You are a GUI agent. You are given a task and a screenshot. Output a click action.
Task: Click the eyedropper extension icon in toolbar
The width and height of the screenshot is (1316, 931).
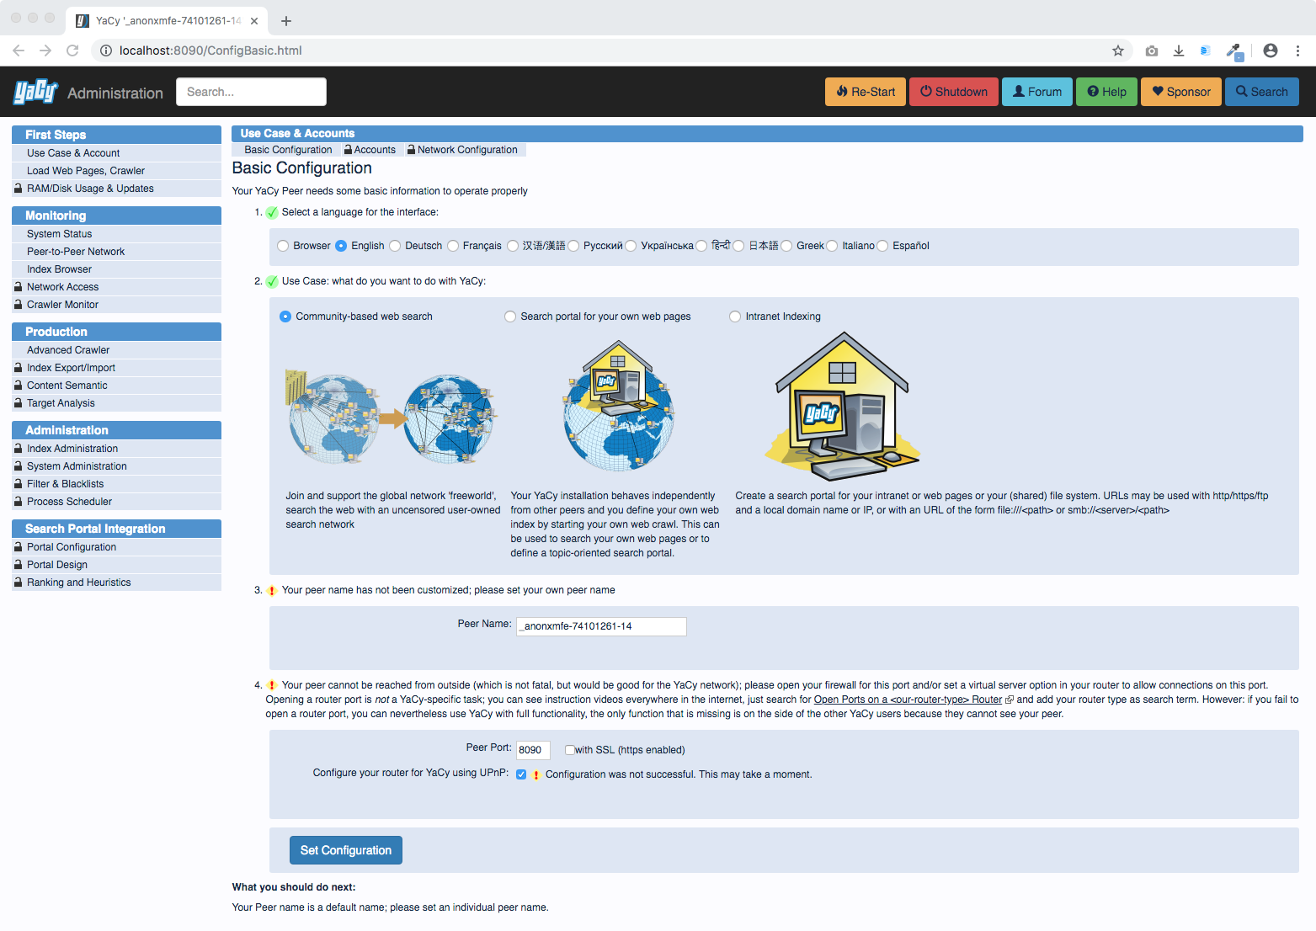coord(1233,51)
